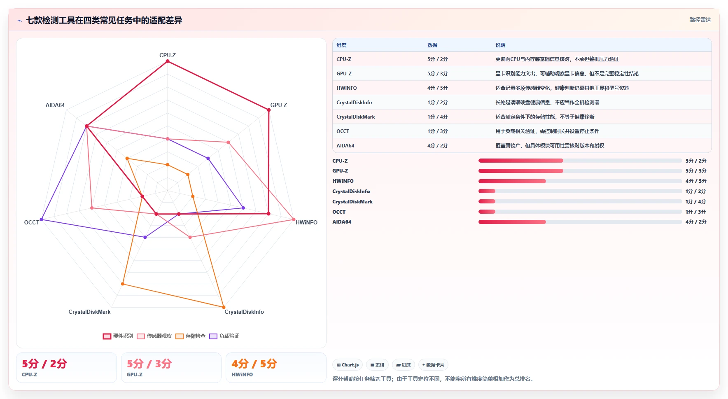The width and height of the screenshot is (728, 399).
Task: Click the 数据卡片 tag chip
Action: click(x=433, y=365)
